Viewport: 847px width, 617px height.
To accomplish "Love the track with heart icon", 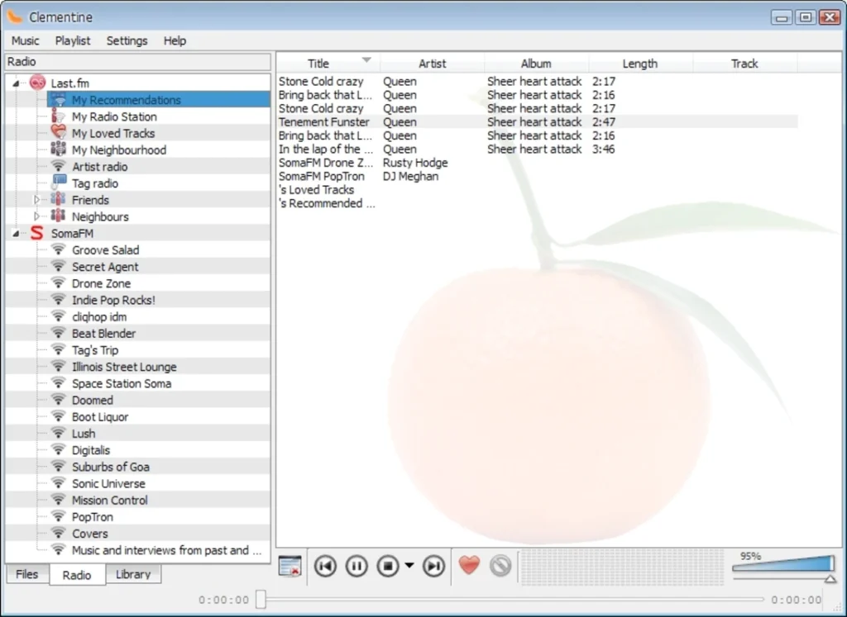I will tap(469, 566).
